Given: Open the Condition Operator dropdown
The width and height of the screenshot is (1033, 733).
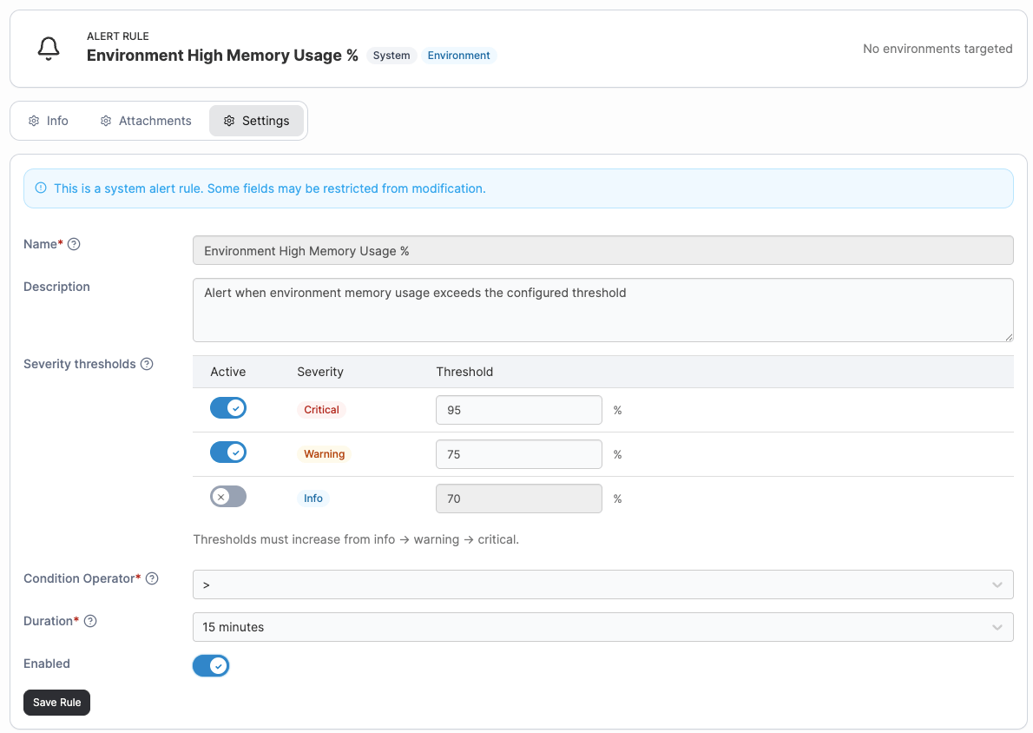Looking at the screenshot, I should 602,584.
